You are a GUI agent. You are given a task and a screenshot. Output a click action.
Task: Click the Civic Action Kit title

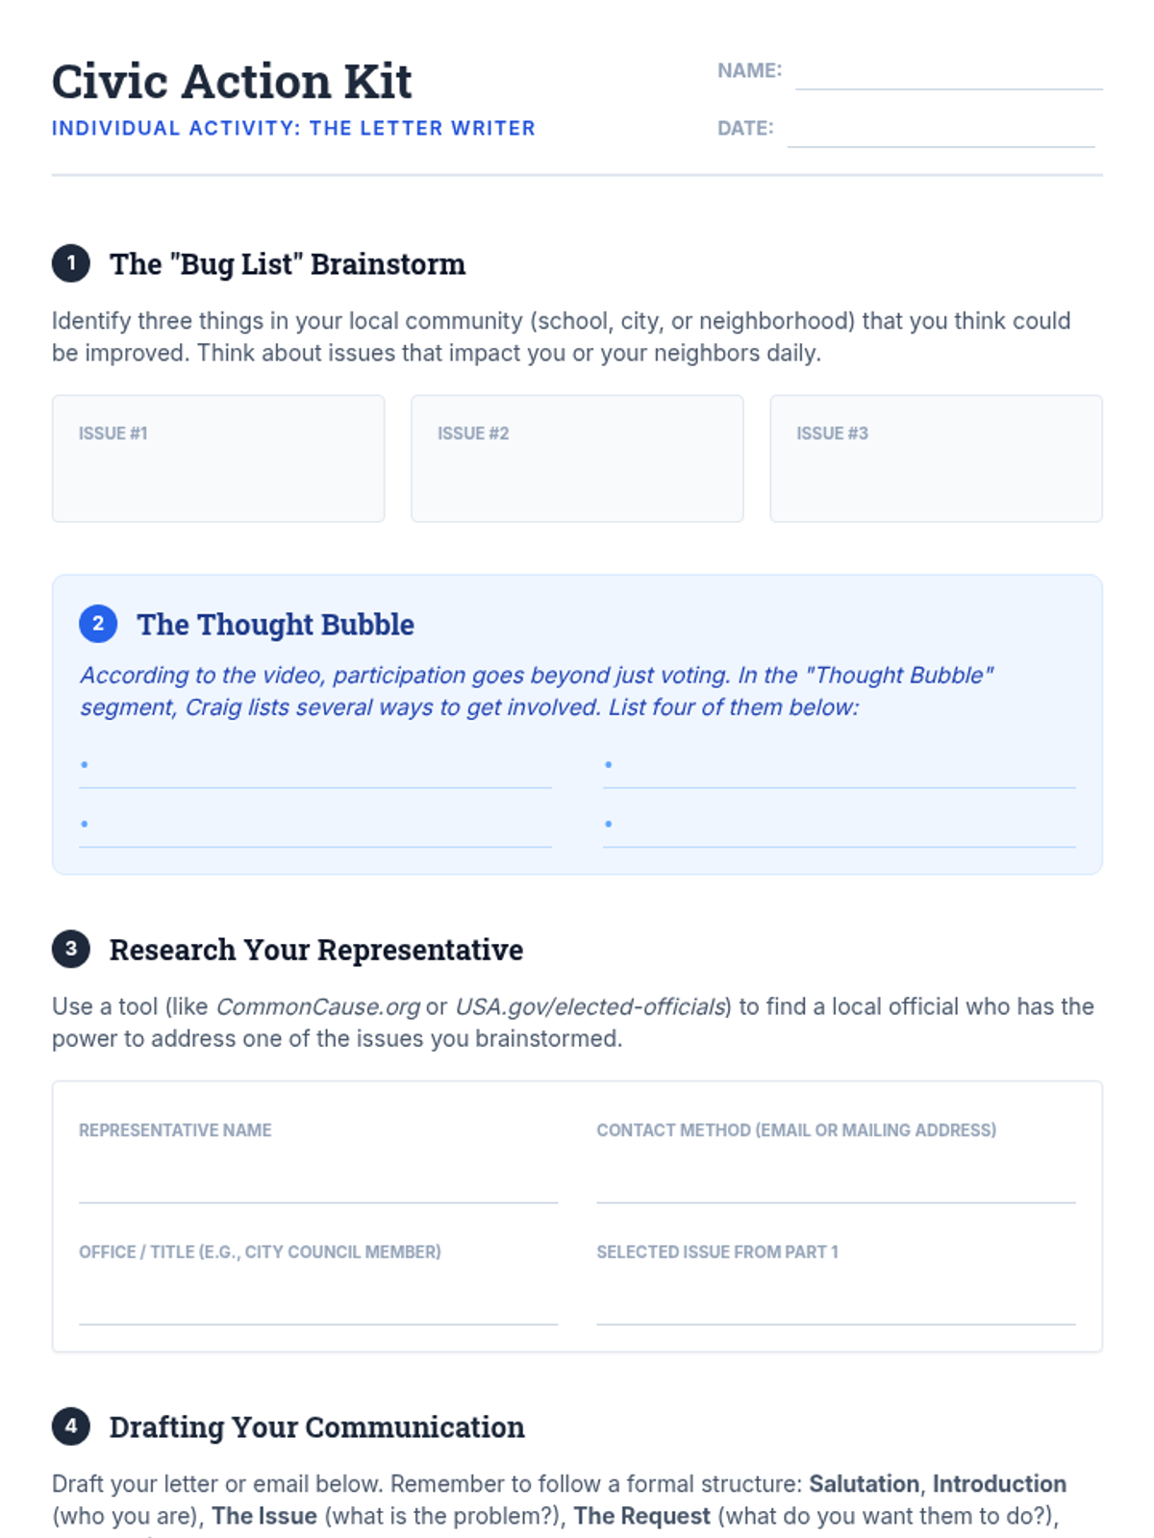point(232,82)
